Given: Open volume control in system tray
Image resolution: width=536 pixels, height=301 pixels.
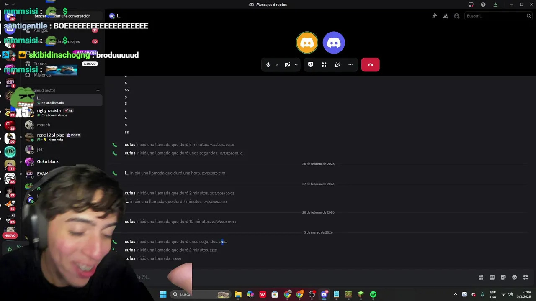Looking at the screenshot, I should pyautogui.click(x=510, y=294).
